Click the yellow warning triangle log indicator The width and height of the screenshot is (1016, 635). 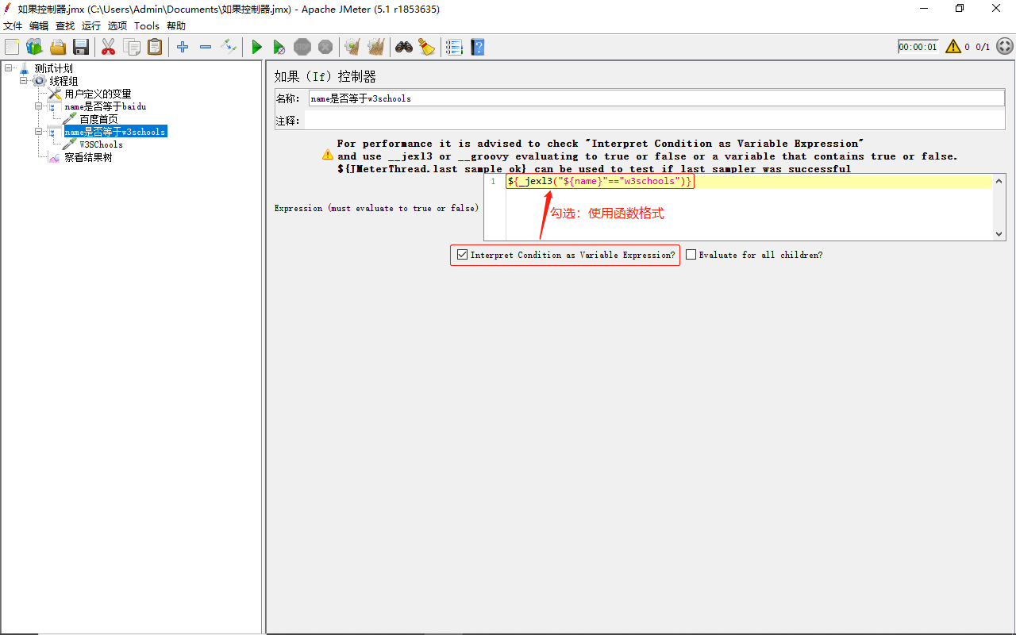[x=953, y=47]
